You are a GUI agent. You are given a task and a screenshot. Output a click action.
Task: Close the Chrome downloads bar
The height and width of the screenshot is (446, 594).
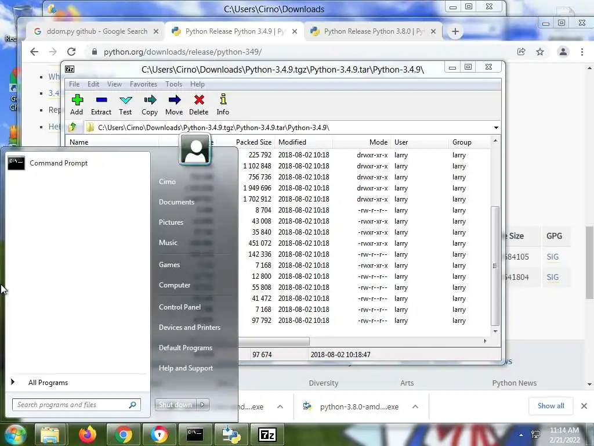pos(584,406)
